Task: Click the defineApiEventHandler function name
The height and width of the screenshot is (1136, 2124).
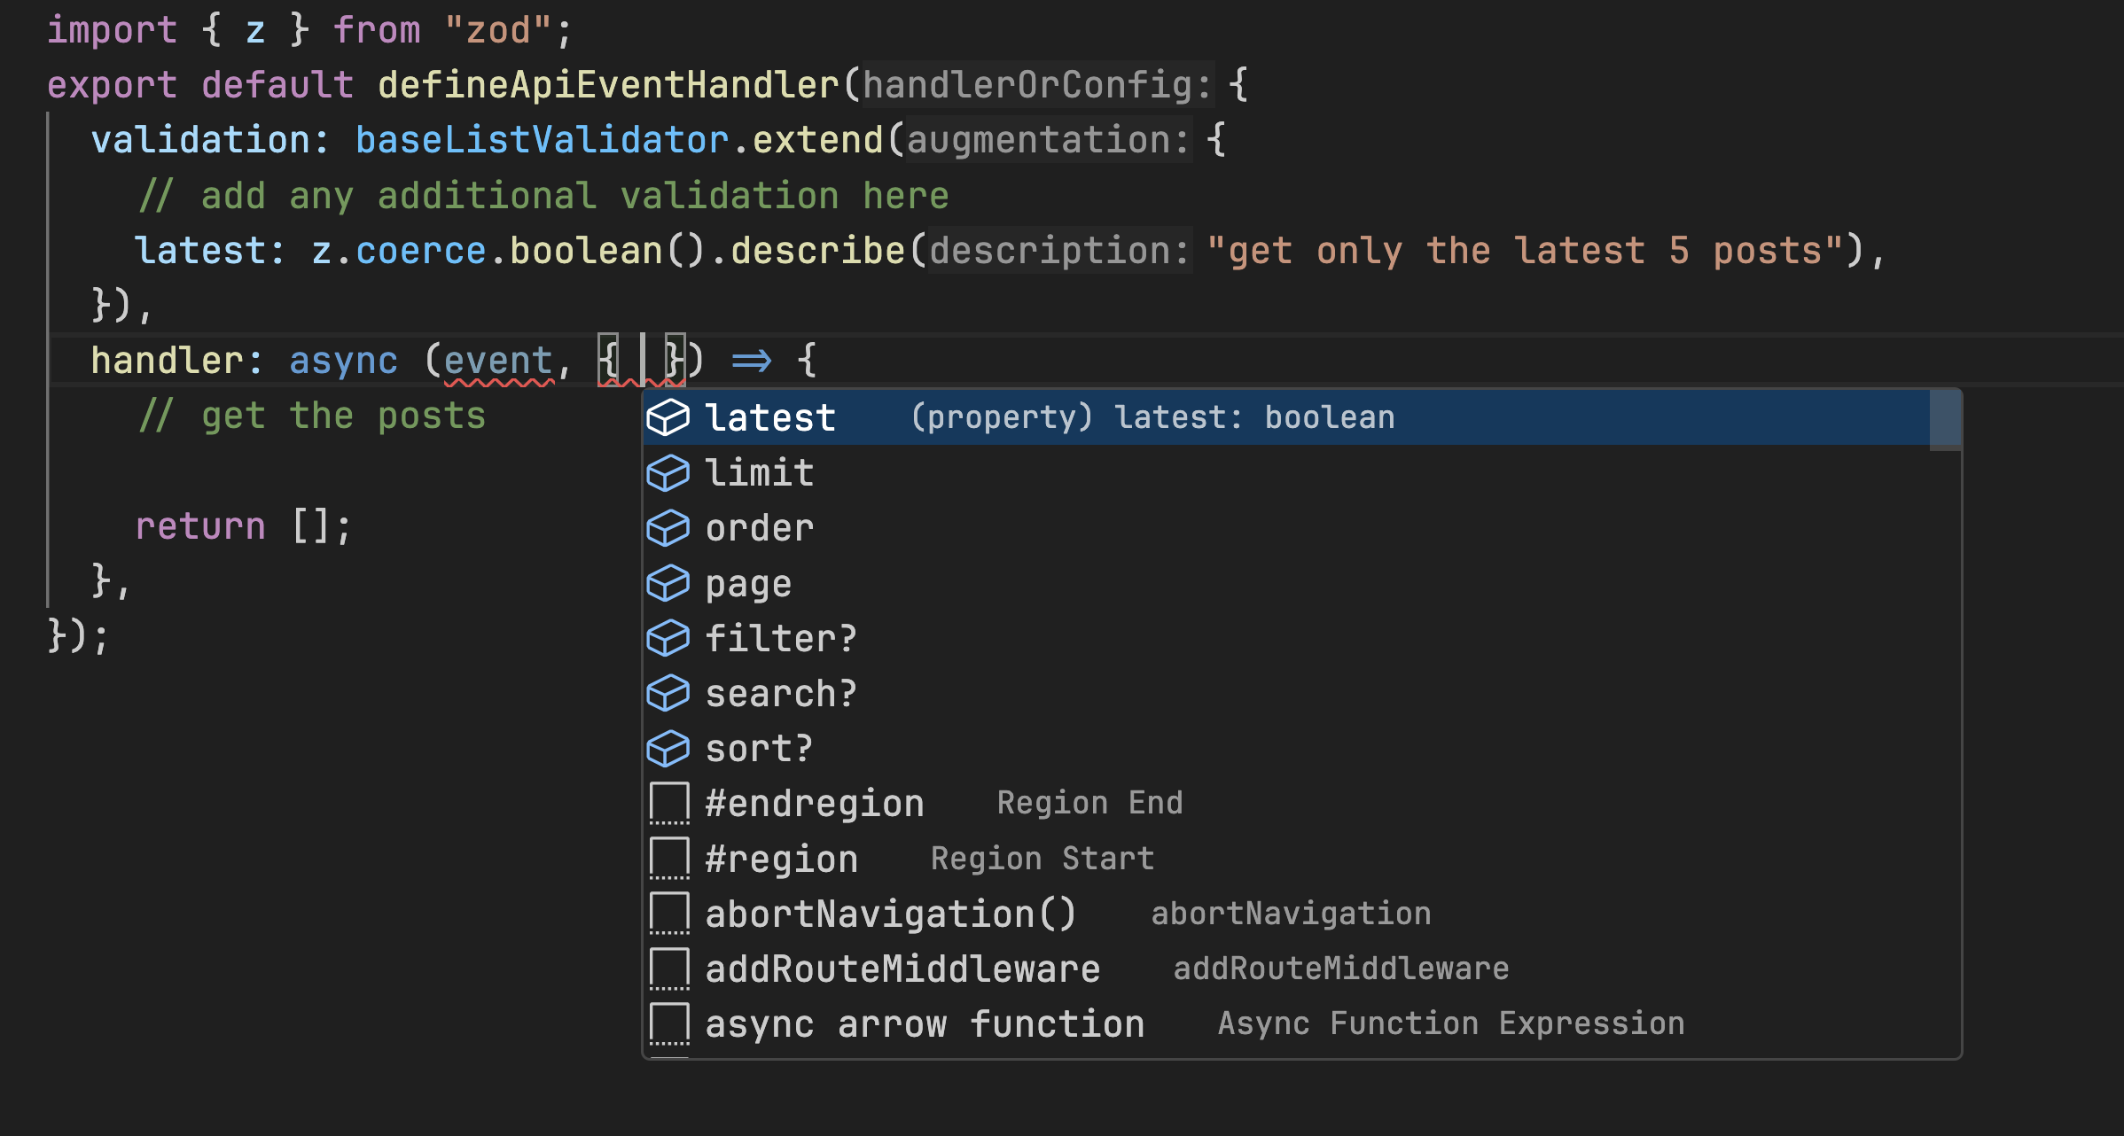Action: click(608, 85)
